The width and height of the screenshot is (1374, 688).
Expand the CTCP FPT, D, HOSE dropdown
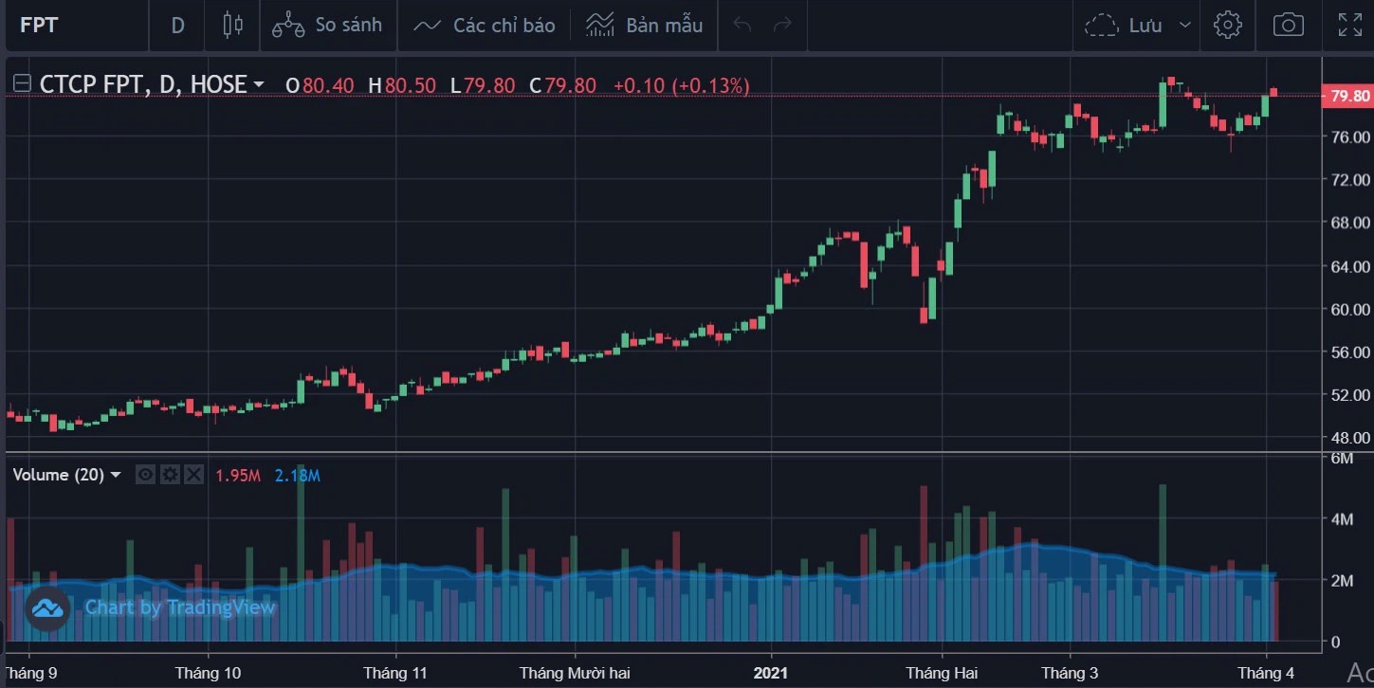pyautogui.click(x=258, y=85)
